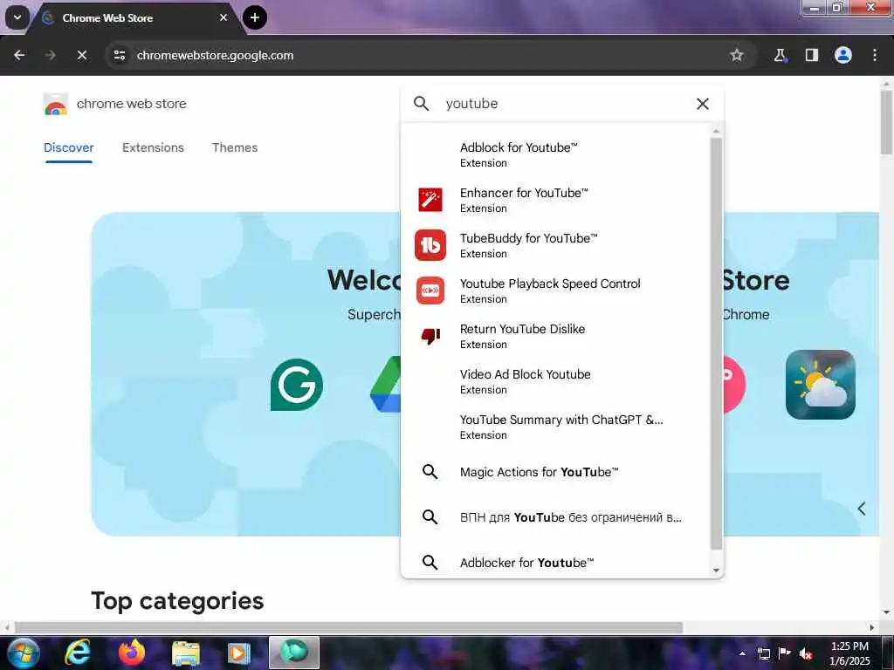Click the suggestions list scrollbar down arrow

point(716,571)
